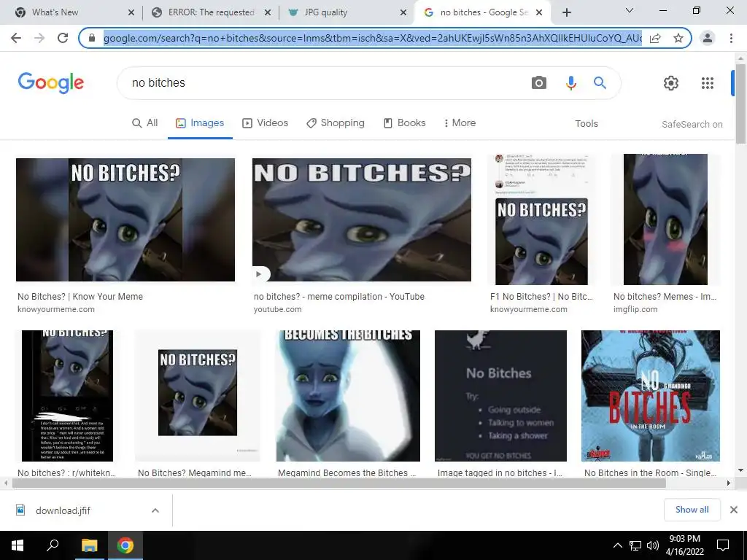
Task: Open the tab search chevron
Action: point(630,10)
